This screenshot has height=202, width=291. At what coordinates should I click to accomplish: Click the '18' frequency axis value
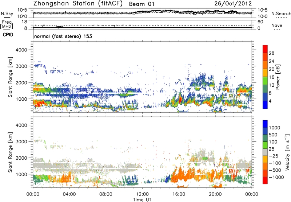point(24,22)
